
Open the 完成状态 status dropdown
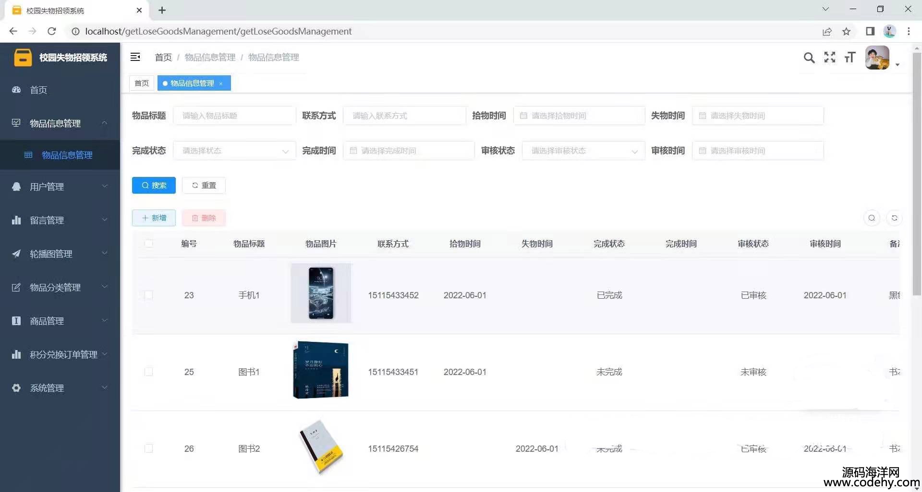click(234, 151)
